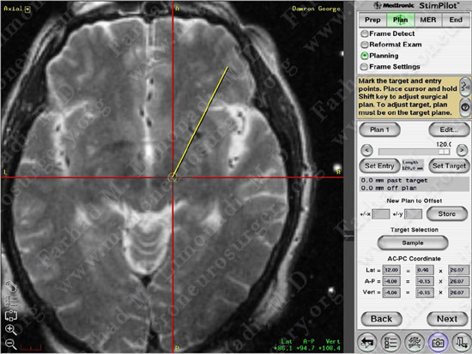Image resolution: width=472 pixels, height=354 pixels.
Task: Click the question mark help icon
Action: click(x=465, y=107)
